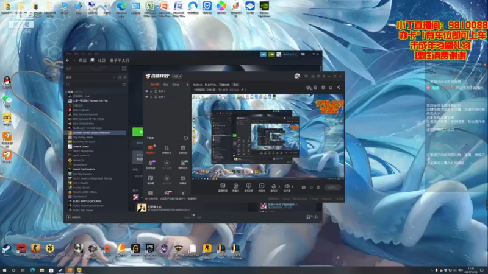Open Epic Games Launcher desktop shortcut
Screen dimensions: 488x274
[x=149, y=250]
